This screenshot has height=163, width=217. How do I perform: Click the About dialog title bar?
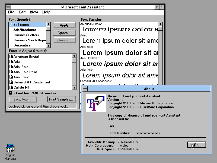click(x=149, y=89)
